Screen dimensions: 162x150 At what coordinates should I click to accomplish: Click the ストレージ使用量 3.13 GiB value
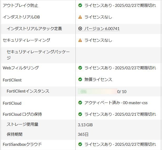coord(85,125)
